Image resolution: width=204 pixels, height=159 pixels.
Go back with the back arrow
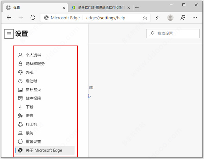click(9, 18)
